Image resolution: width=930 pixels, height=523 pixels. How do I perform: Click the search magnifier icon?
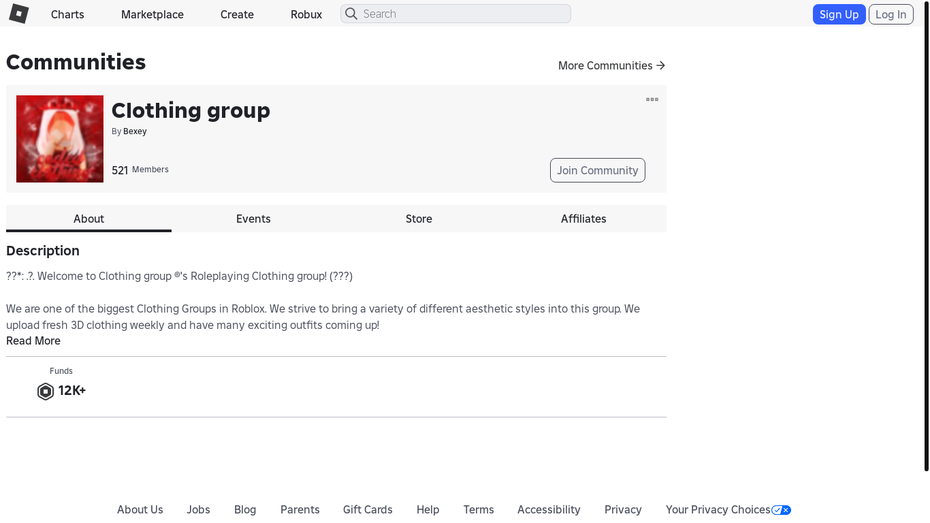click(x=351, y=14)
